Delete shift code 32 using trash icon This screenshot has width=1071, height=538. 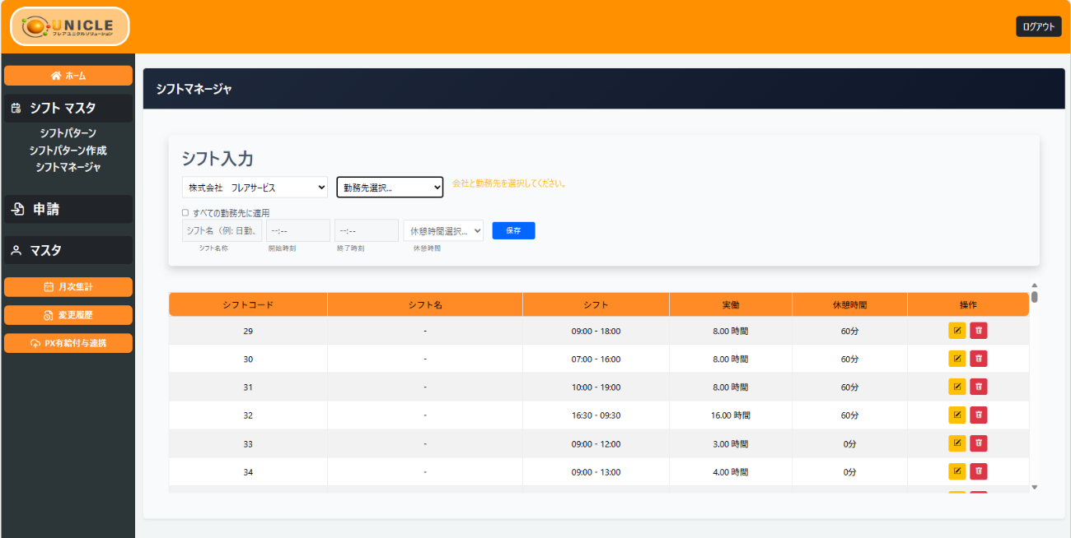[978, 415]
